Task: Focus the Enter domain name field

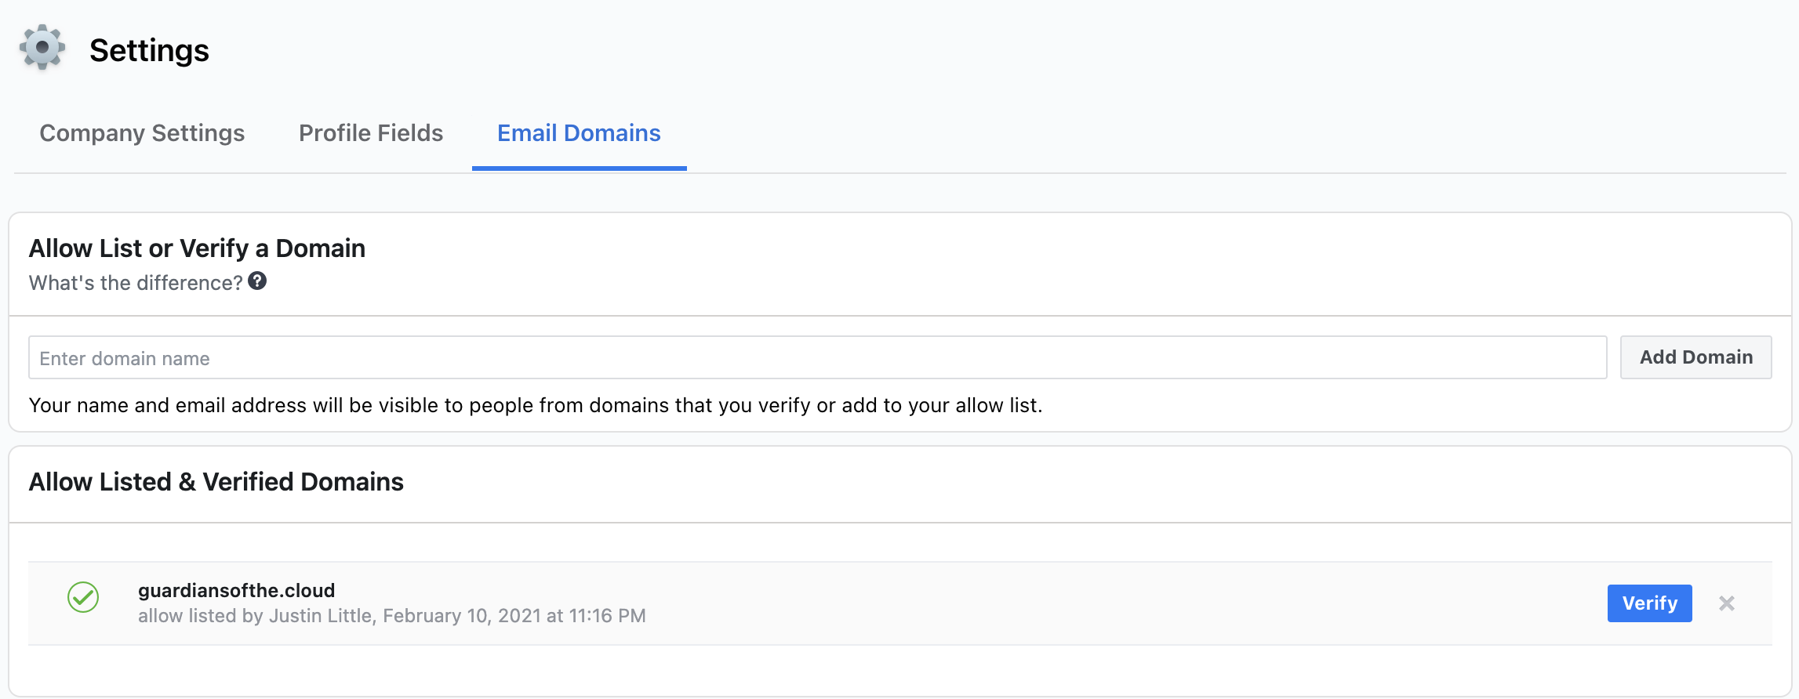Action: [817, 358]
